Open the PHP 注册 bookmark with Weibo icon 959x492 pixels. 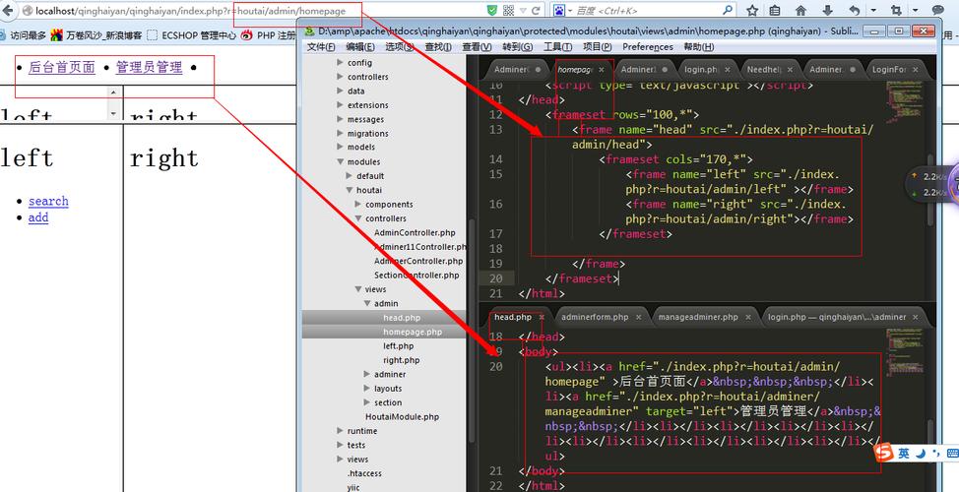(268, 35)
